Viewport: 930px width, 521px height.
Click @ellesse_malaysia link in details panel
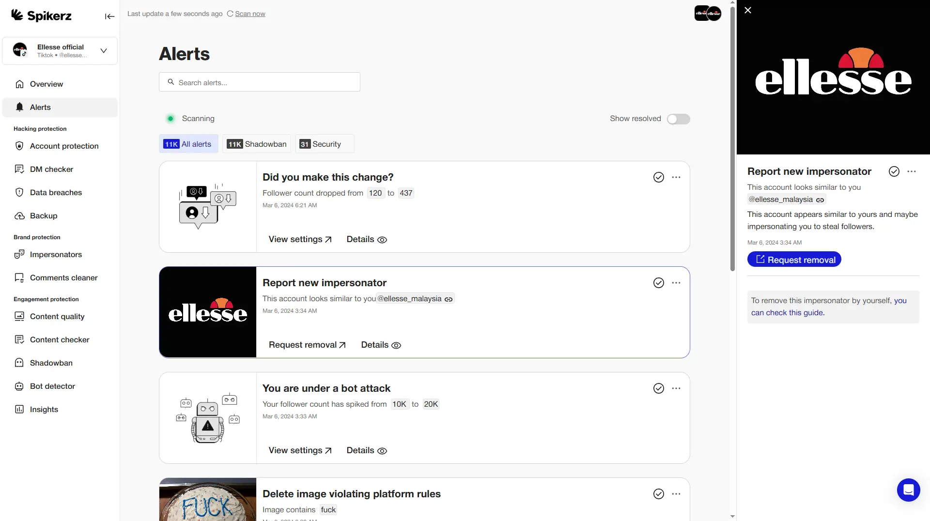pos(786,199)
